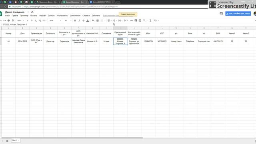
Task: Open the Правка menu
Action: [x=15, y=16]
